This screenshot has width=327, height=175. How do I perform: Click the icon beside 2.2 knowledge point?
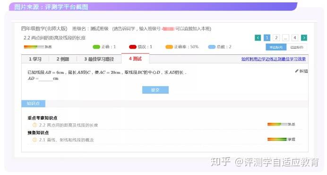coord(34,125)
